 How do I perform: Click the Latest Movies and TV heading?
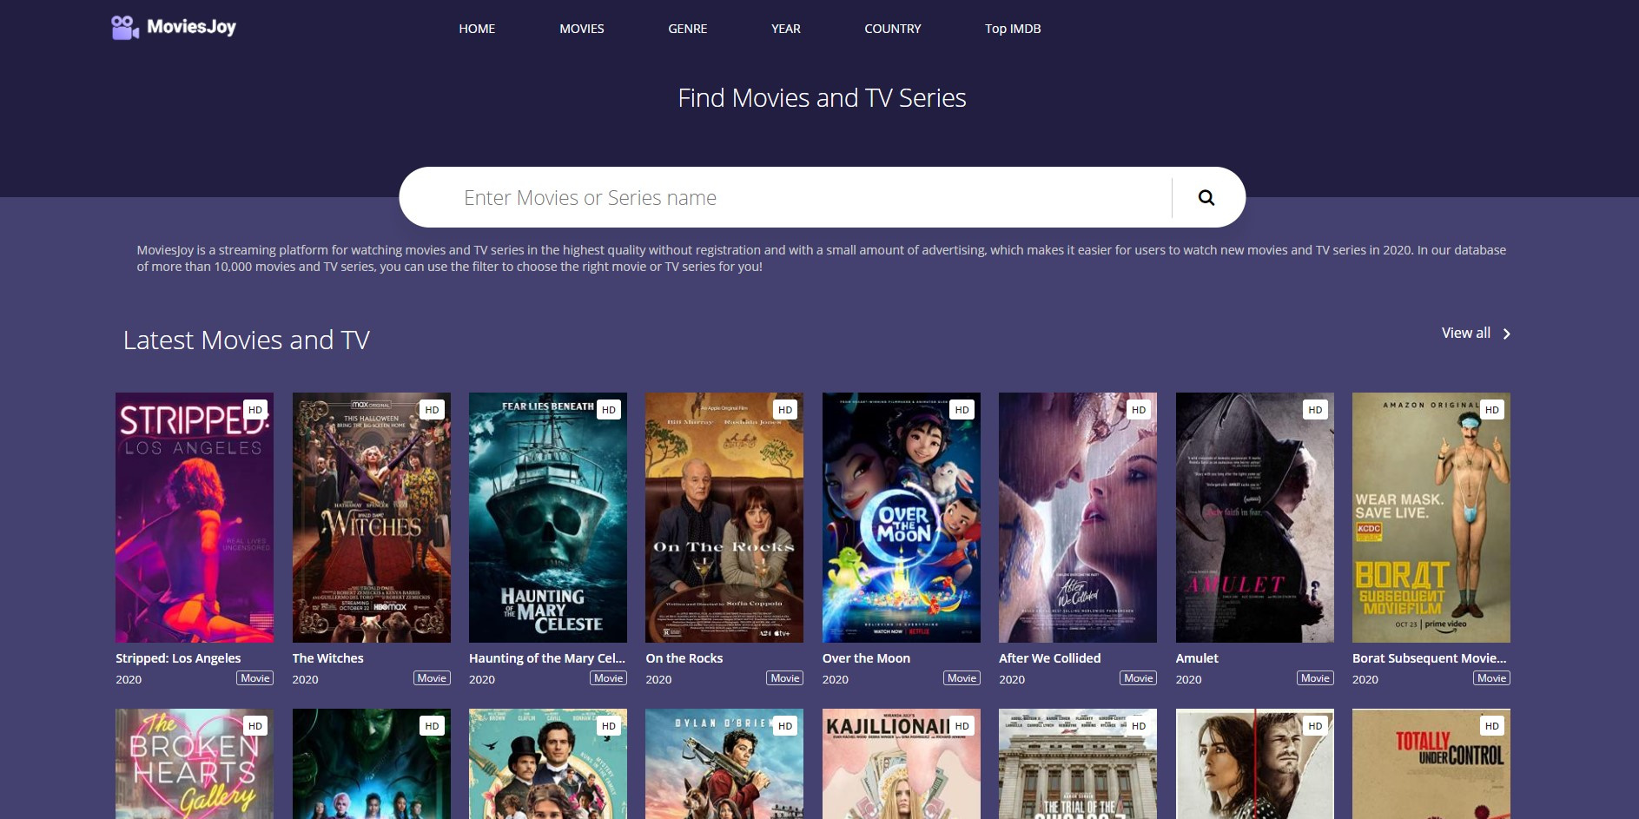coord(247,340)
